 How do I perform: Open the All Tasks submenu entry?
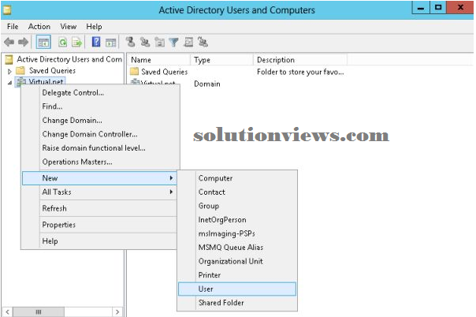click(99, 192)
